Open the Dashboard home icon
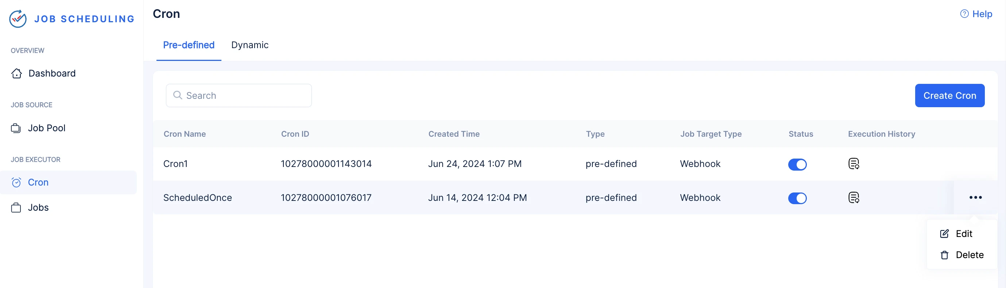This screenshot has width=1006, height=288. tap(16, 73)
